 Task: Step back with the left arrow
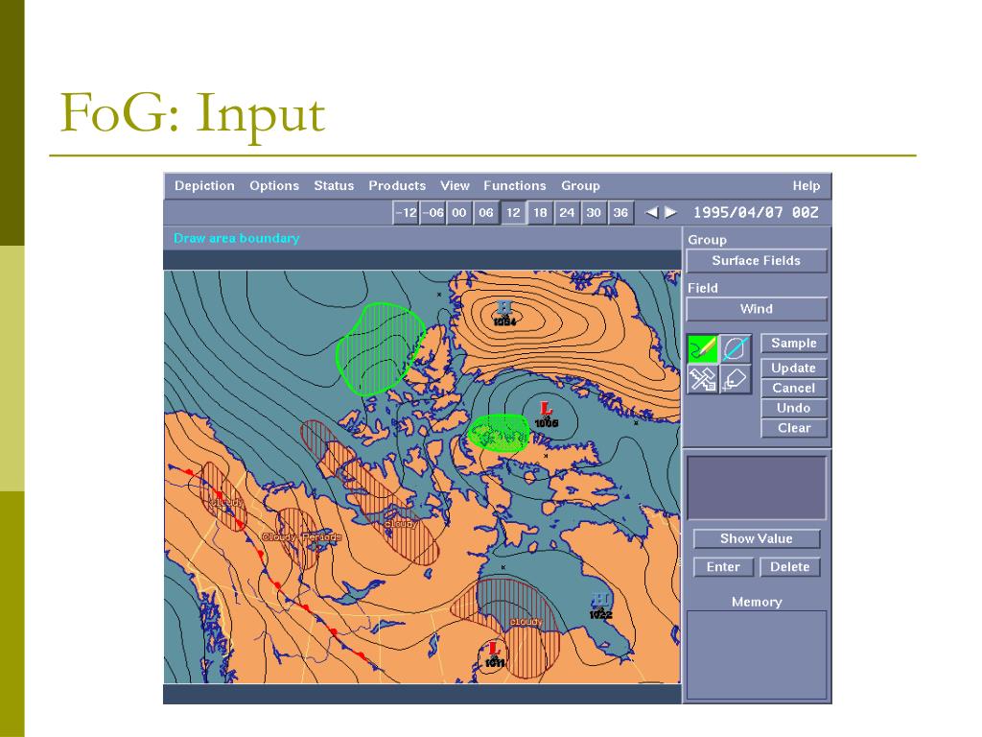coord(651,212)
